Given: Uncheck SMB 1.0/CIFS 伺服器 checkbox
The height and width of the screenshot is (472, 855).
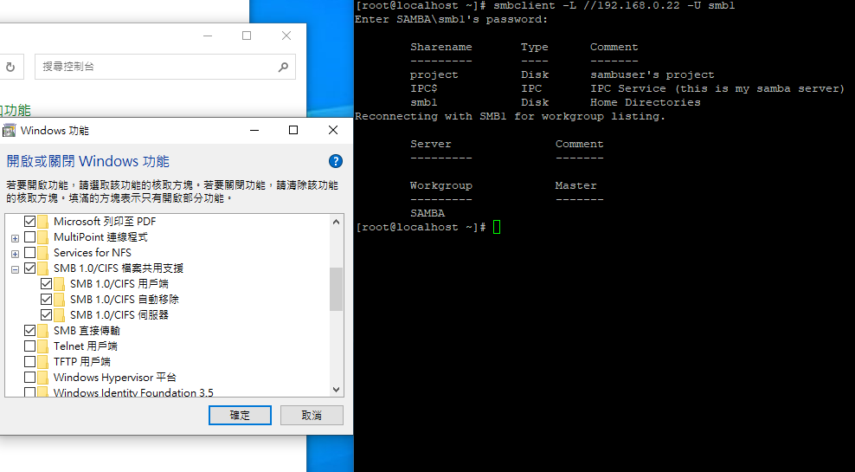Looking at the screenshot, I should coord(47,315).
